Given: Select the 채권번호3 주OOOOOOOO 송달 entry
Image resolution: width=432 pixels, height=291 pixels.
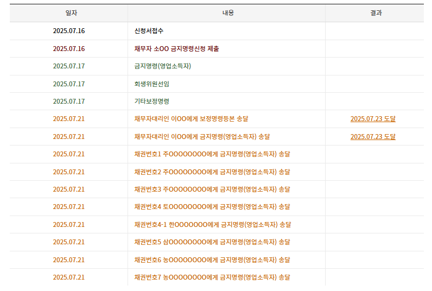Looking at the screenshot, I should [x=212, y=189].
